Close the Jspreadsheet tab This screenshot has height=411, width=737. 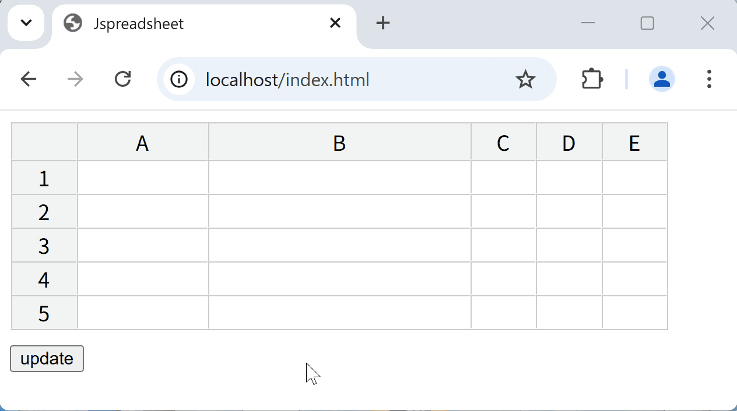(x=335, y=23)
